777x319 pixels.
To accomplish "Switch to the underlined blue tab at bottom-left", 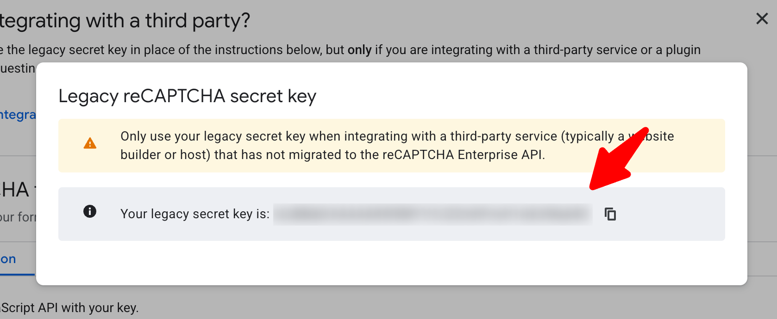I will [8, 259].
